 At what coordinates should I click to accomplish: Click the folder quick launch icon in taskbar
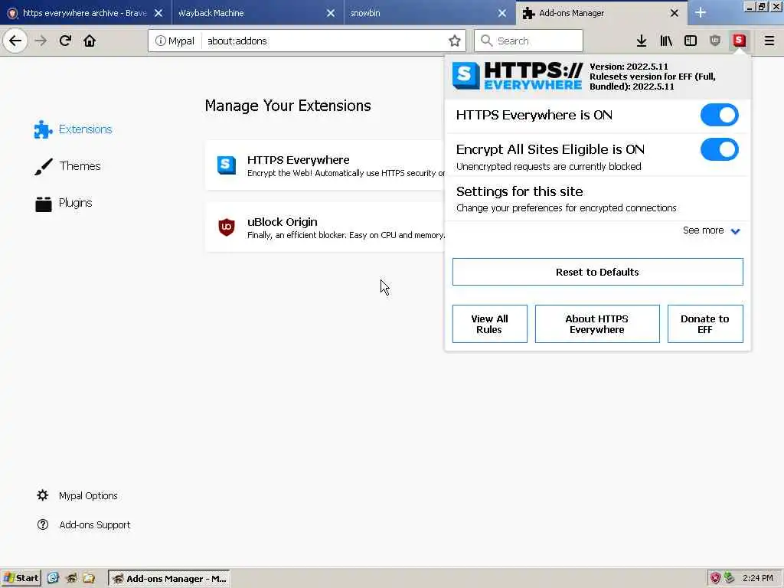(x=89, y=578)
